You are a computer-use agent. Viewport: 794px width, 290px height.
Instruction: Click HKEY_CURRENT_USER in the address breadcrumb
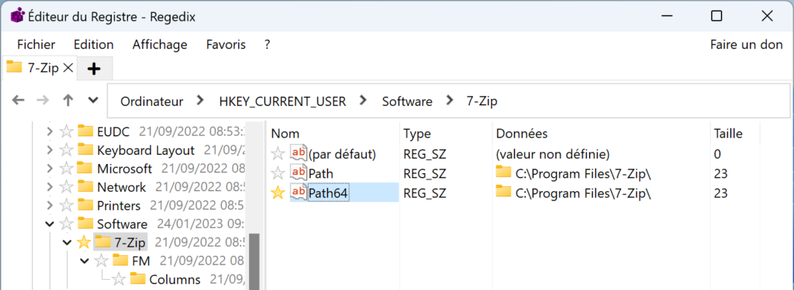coord(282,101)
